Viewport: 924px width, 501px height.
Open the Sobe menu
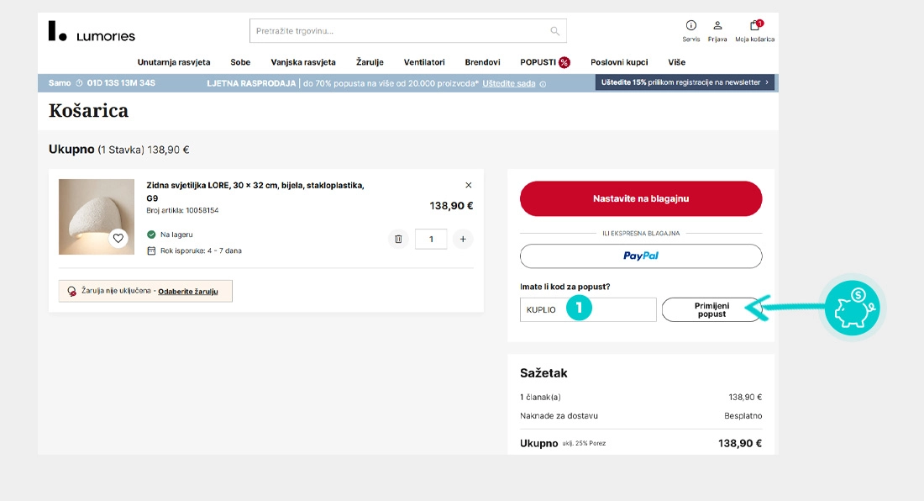240,62
